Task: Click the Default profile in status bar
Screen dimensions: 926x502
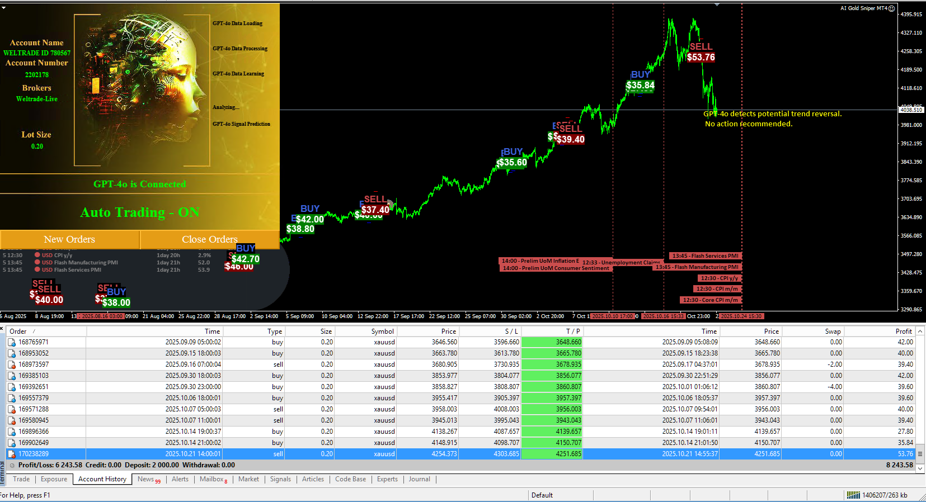Action: pyautogui.click(x=542, y=495)
